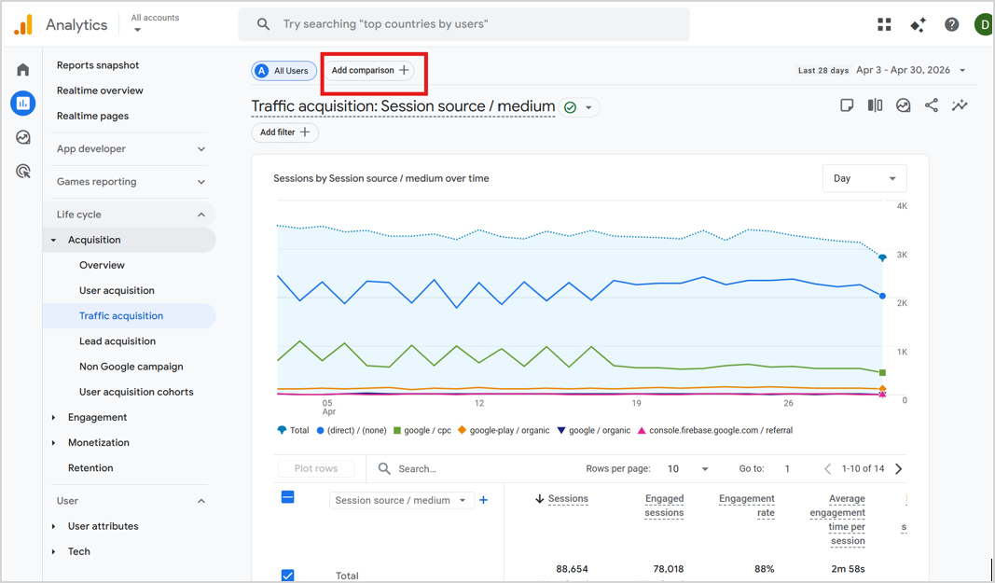Uncheck the Total row checkbox
This screenshot has width=995, height=583.
[x=287, y=576]
